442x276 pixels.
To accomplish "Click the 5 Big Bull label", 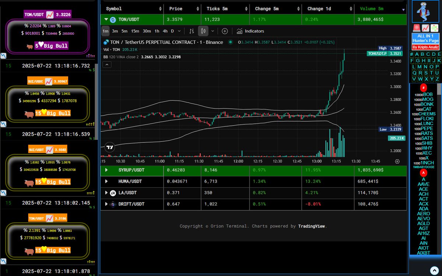I will tap(52, 46).
